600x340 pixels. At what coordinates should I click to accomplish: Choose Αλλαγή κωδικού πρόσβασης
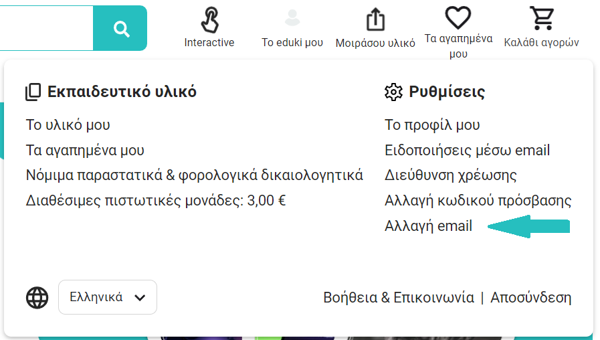pyautogui.click(x=478, y=200)
